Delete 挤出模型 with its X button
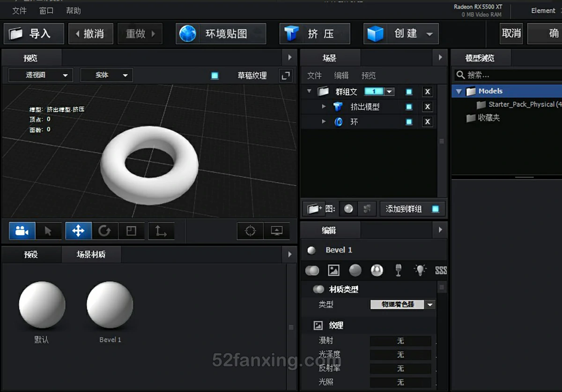The image size is (562, 392). [x=427, y=107]
